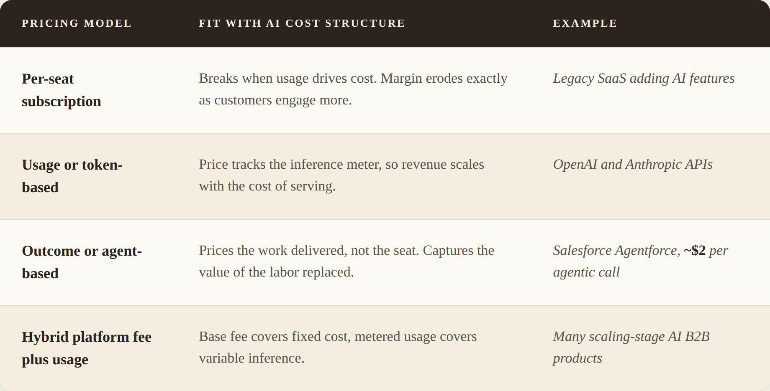The width and height of the screenshot is (770, 391).
Task: Select the 'Price tracks the inference meter' text
Action: 341,175
